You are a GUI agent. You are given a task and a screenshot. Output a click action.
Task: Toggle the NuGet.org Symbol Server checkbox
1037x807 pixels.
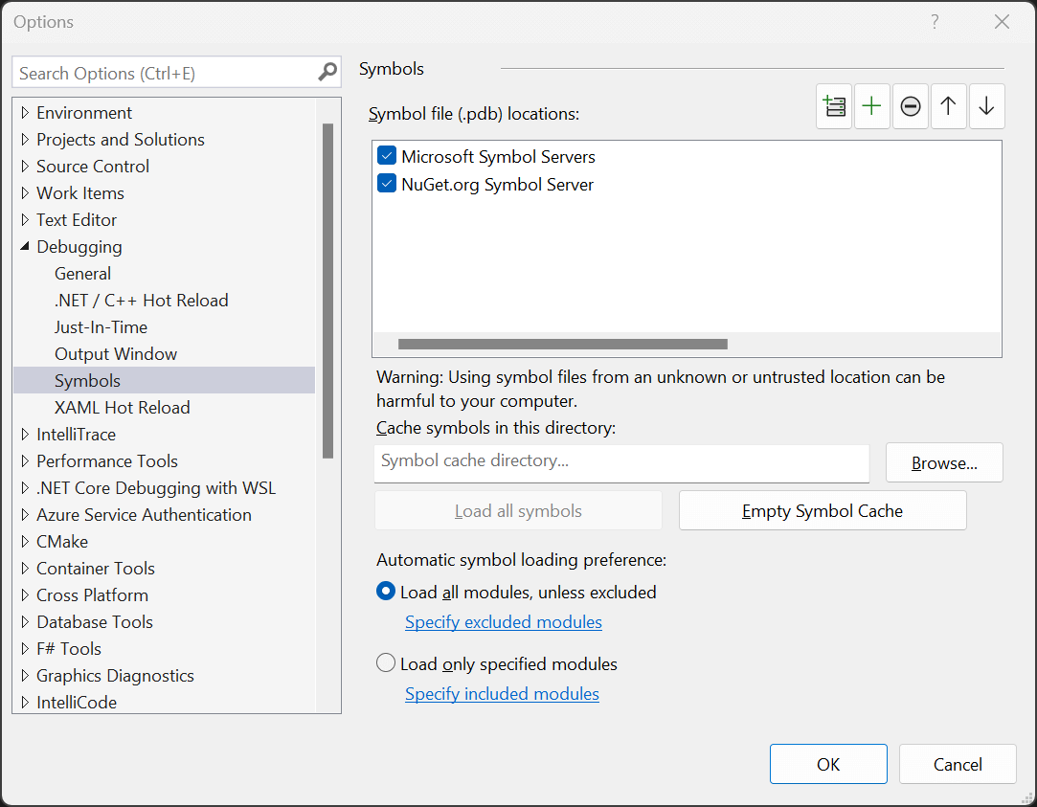coord(387,184)
